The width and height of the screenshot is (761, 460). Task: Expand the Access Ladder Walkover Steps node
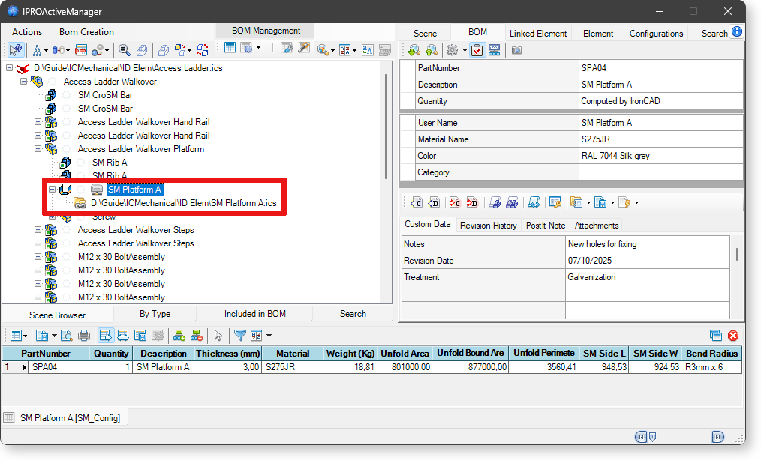[x=38, y=230]
